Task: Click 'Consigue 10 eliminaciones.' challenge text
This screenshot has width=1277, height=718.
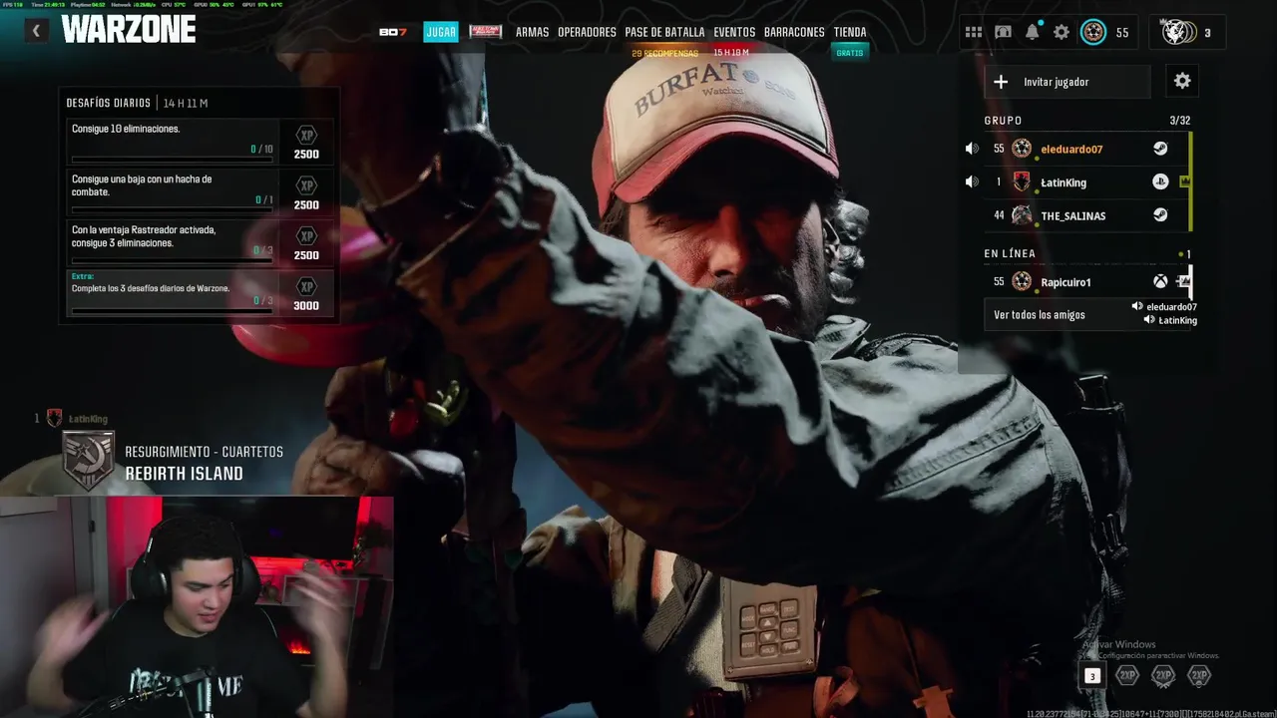Action: (126, 129)
